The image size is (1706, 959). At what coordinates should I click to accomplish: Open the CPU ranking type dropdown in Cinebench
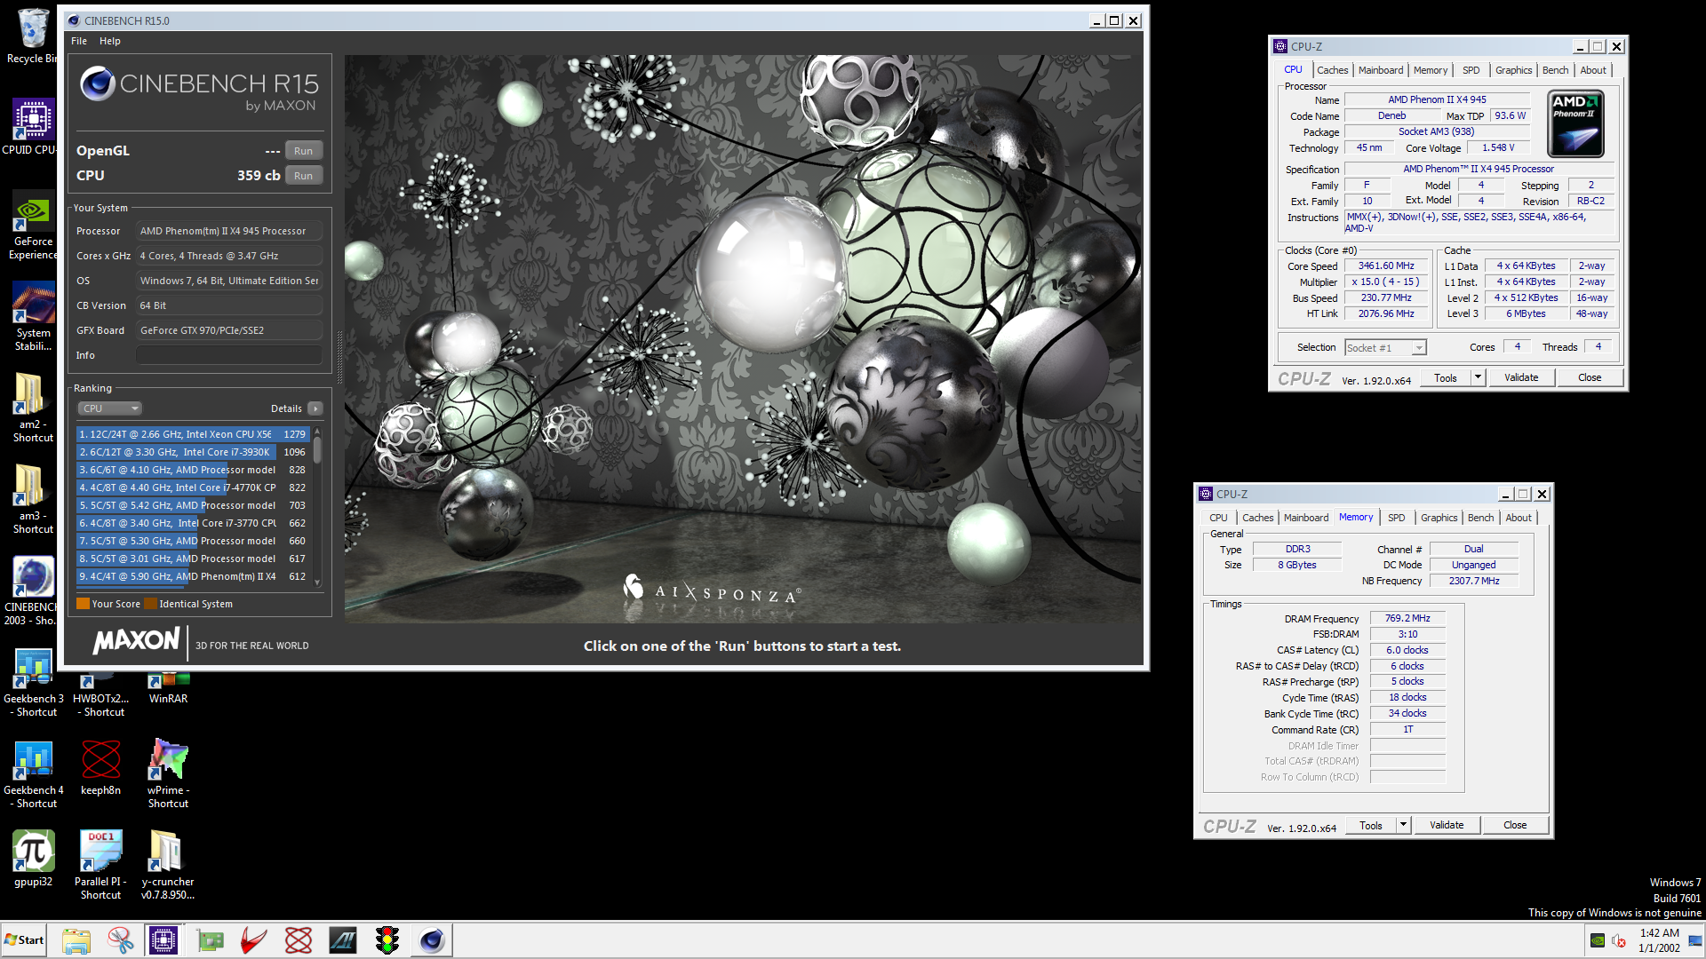[x=110, y=408]
